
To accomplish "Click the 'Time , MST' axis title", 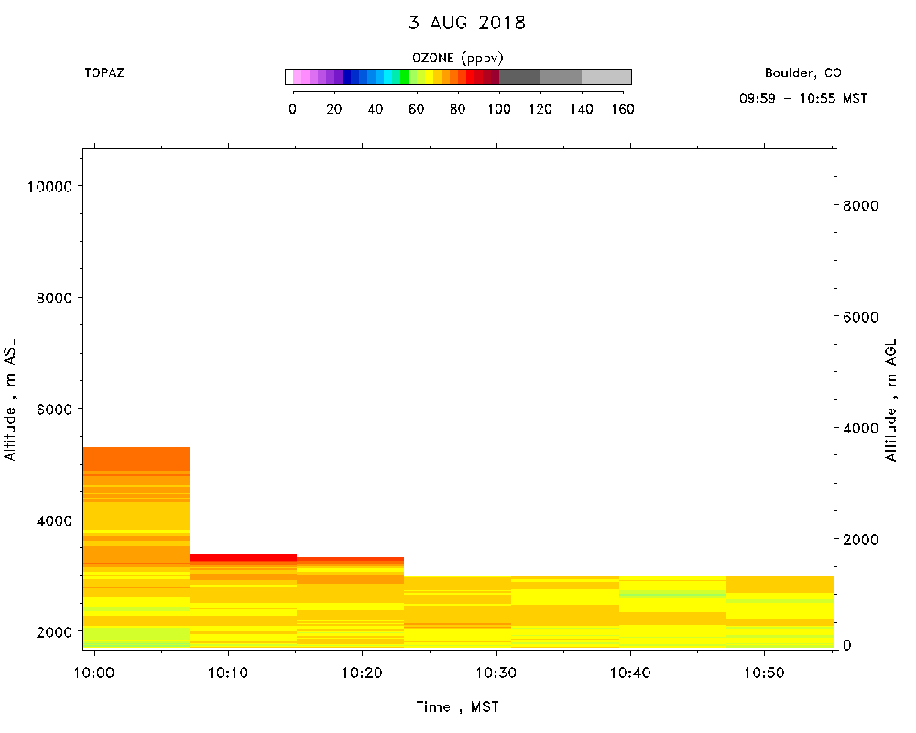I will pyautogui.click(x=457, y=707).
